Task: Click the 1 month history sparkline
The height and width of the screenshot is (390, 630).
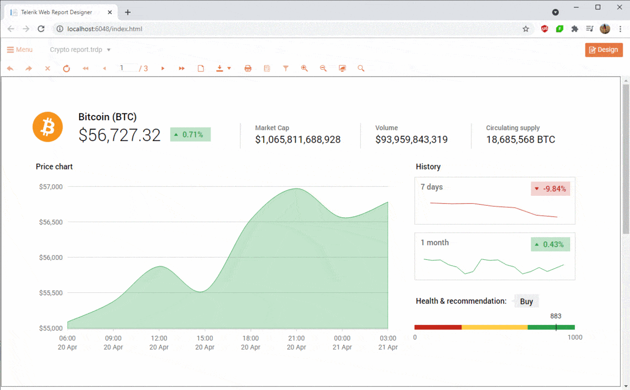Action: pyautogui.click(x=493, y=266)
